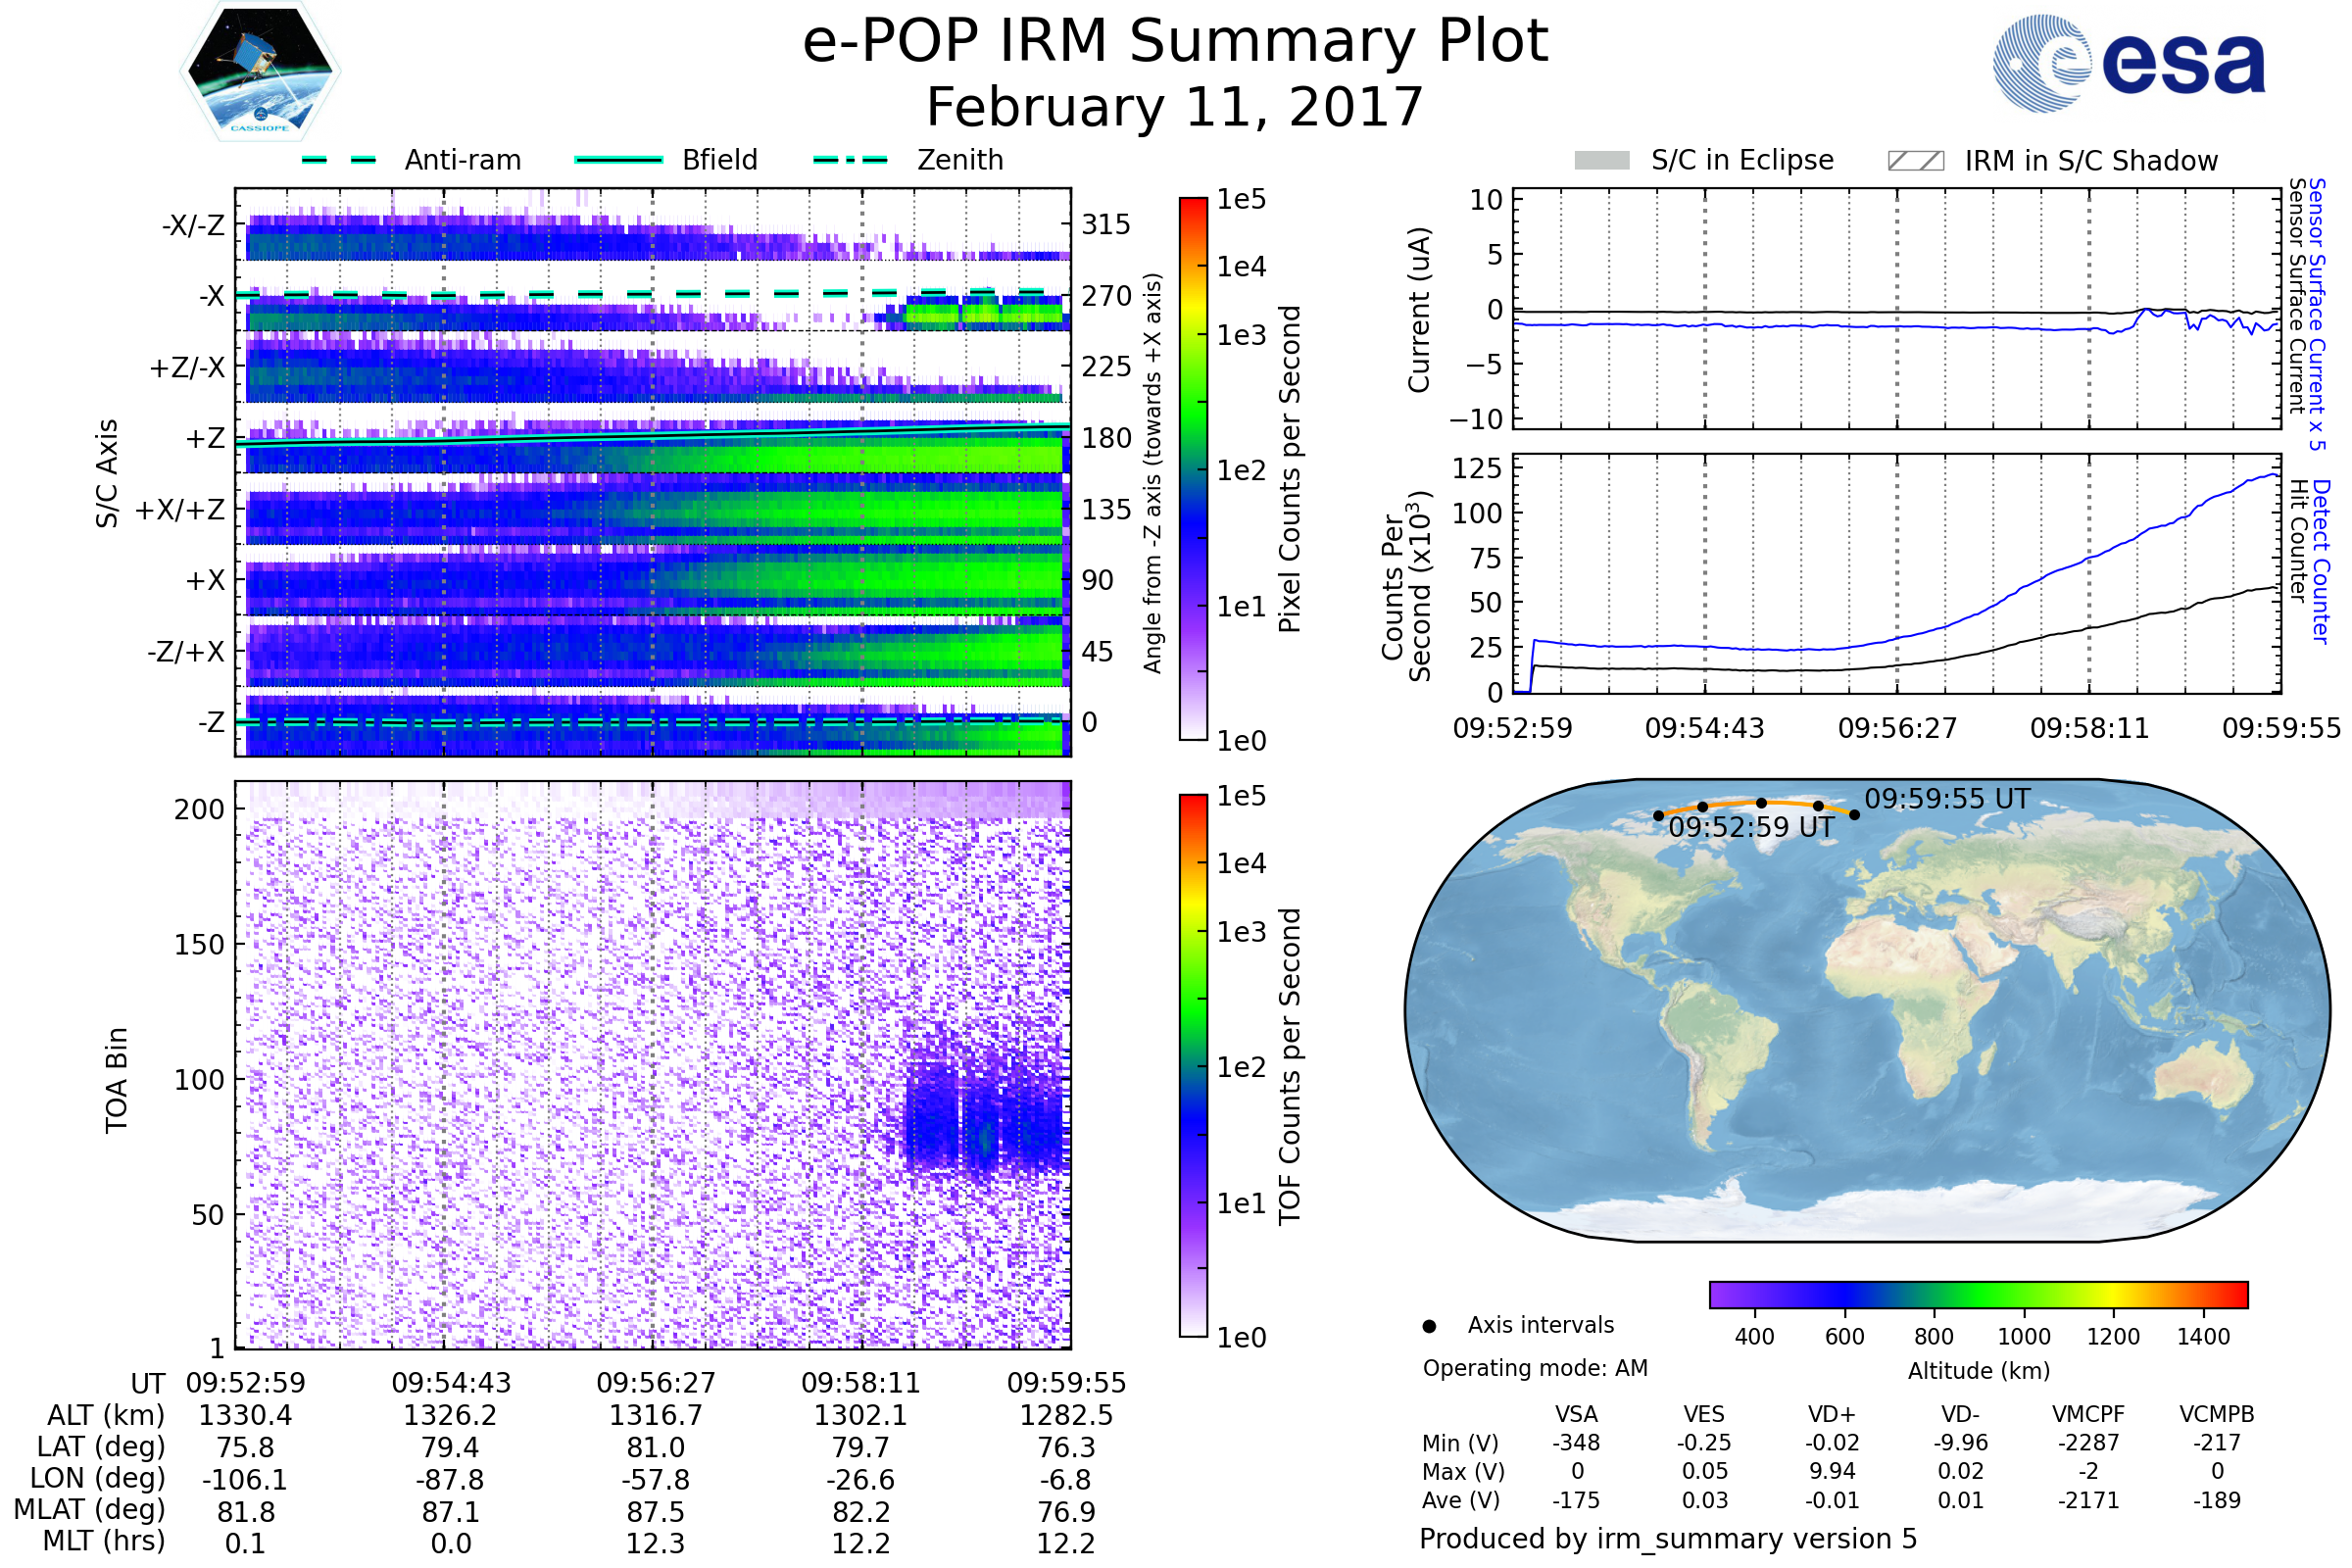Click the February 11, 2017 date text

(x=1175, y=107)
